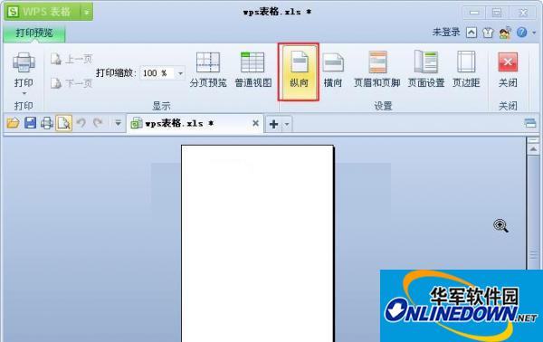Expand the quick access toolbar customize arrow
The height and width of the screenshot is (342, 543).
click(118, 123)
